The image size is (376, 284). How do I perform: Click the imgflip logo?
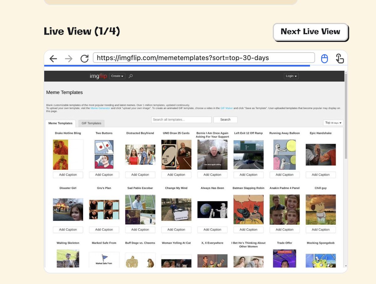[98, 76]
